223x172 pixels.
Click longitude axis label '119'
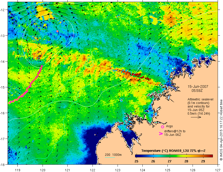click(x=18, y=170)
